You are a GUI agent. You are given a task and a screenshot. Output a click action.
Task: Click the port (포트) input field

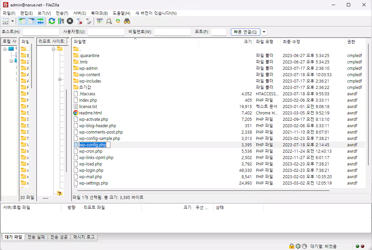coord(219,32)
